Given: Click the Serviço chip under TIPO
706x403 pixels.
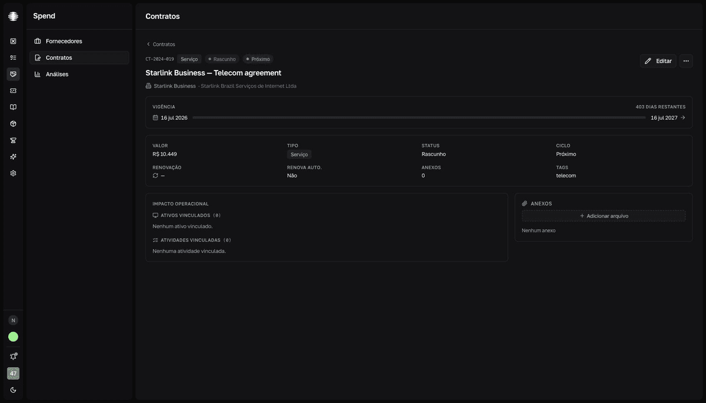Looking at the screenshot, I should 299,155.
